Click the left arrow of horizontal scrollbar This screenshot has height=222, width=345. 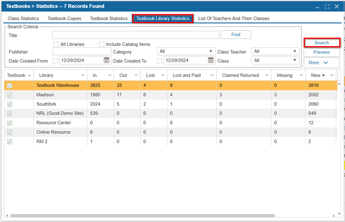(x=7, y=216)
